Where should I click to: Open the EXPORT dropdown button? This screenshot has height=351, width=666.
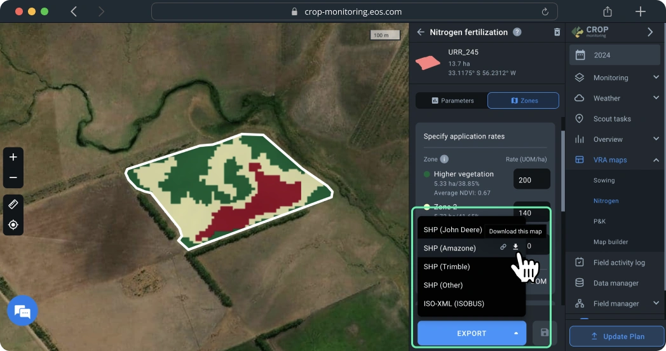coord(472,333)
